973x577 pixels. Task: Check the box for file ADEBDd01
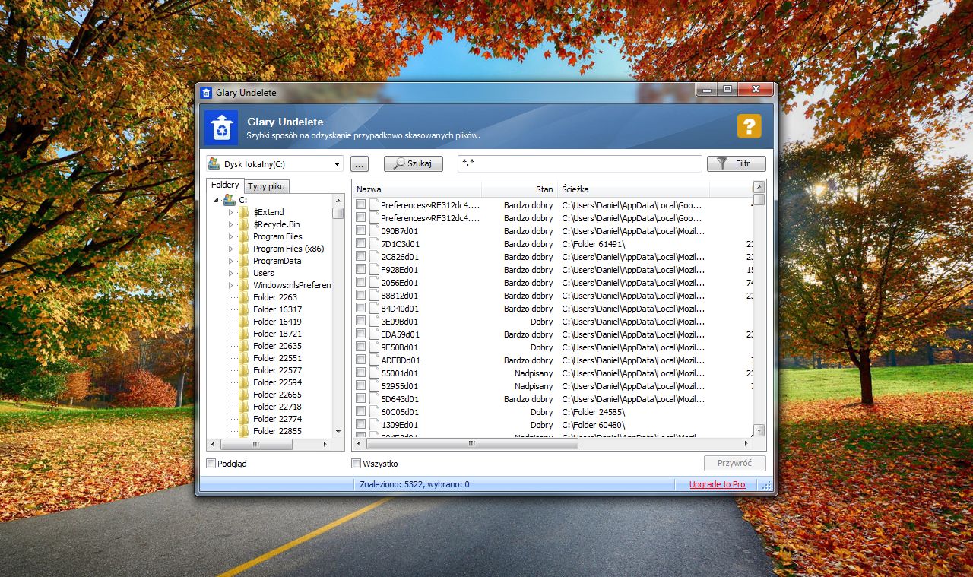pos(361,360)
